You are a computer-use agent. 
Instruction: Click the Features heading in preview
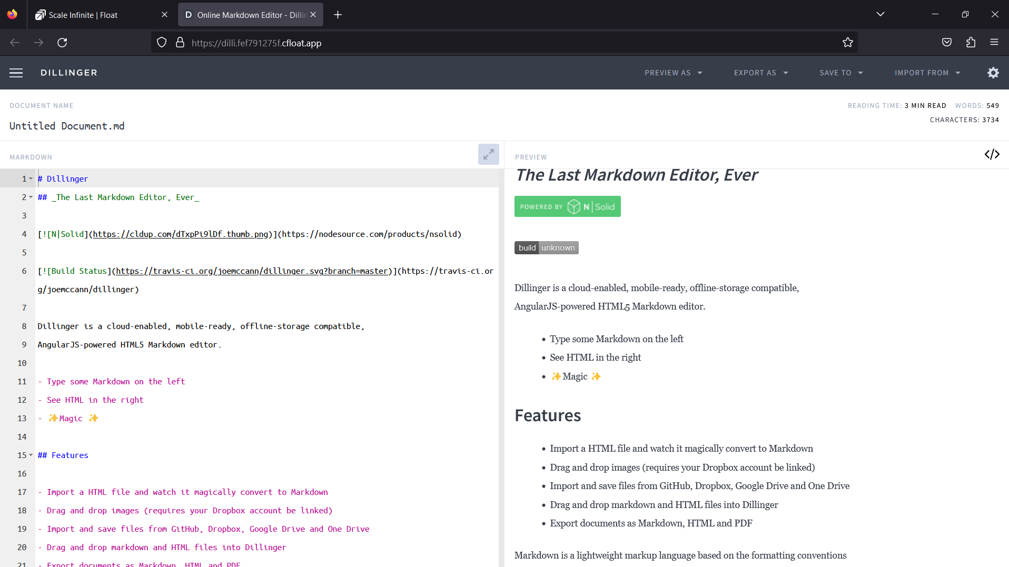(x=548, y=415)
